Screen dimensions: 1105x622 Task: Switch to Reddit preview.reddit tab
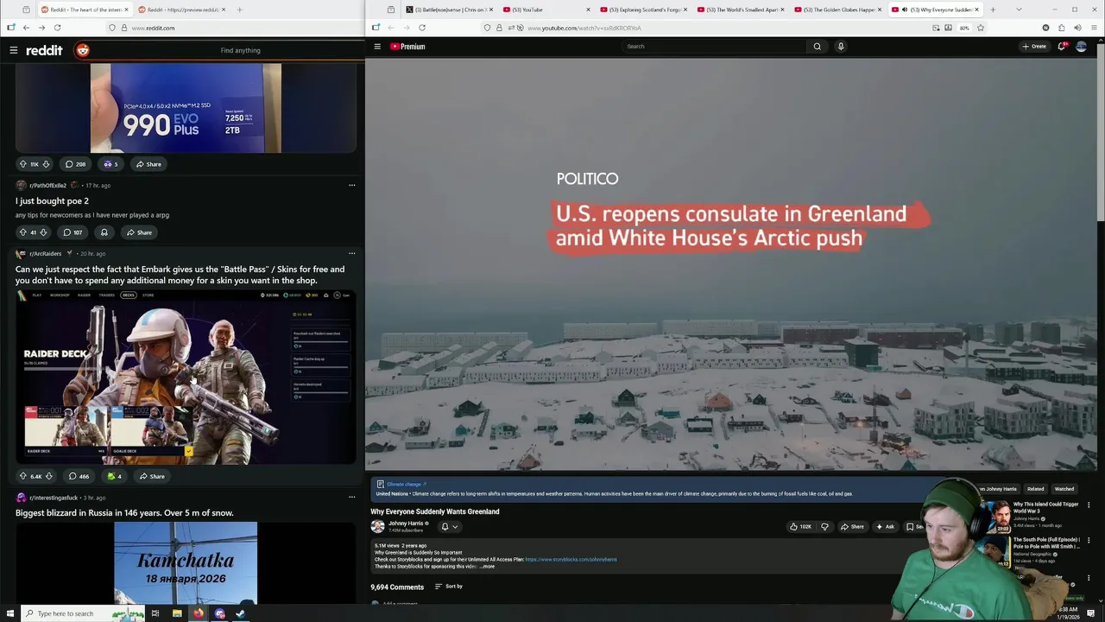(x=181, y=10)
